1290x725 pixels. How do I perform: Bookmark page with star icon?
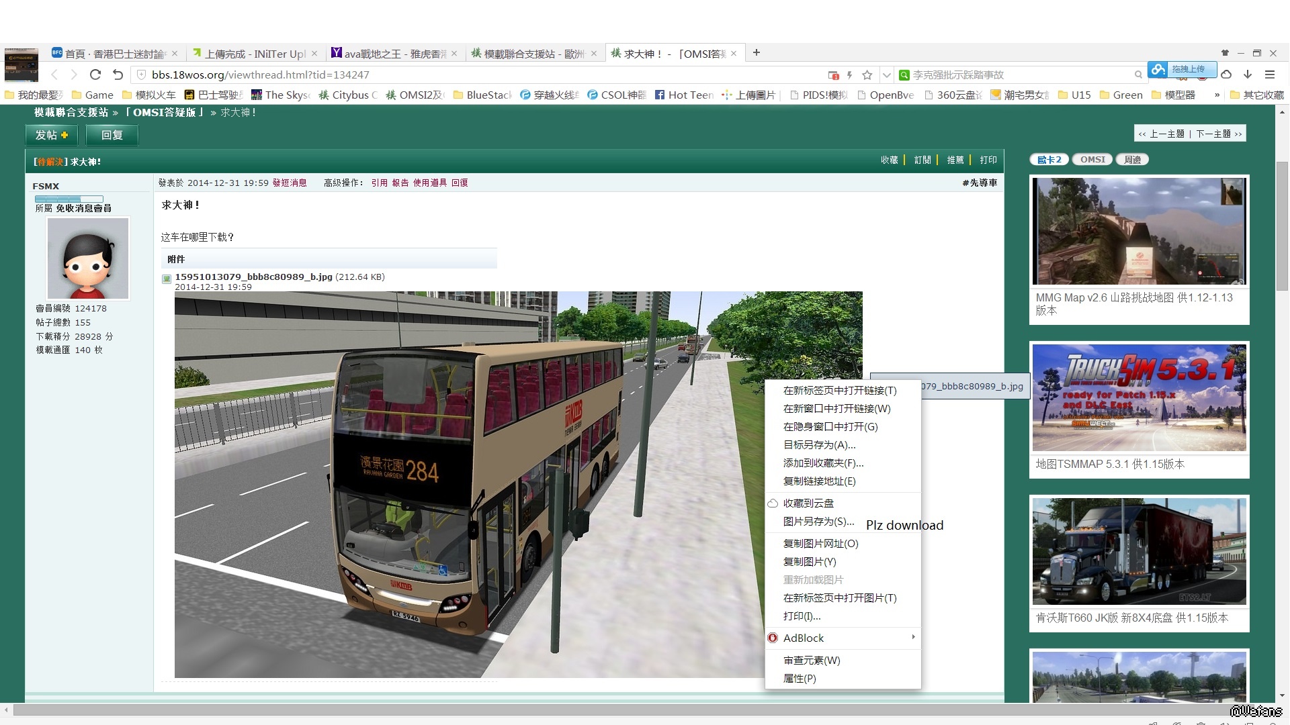pos(867,75)
